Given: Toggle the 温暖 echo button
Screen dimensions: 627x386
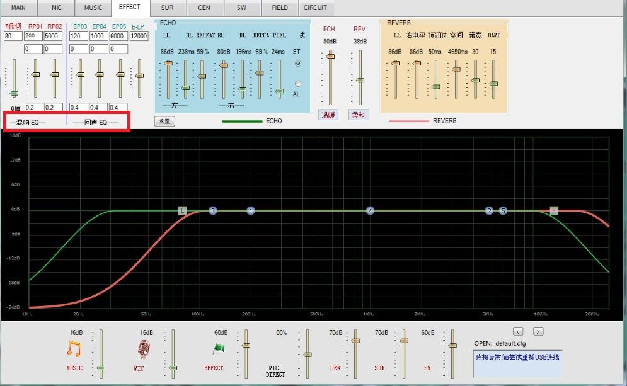Looking at the screenshot, I should pos(328,115).
